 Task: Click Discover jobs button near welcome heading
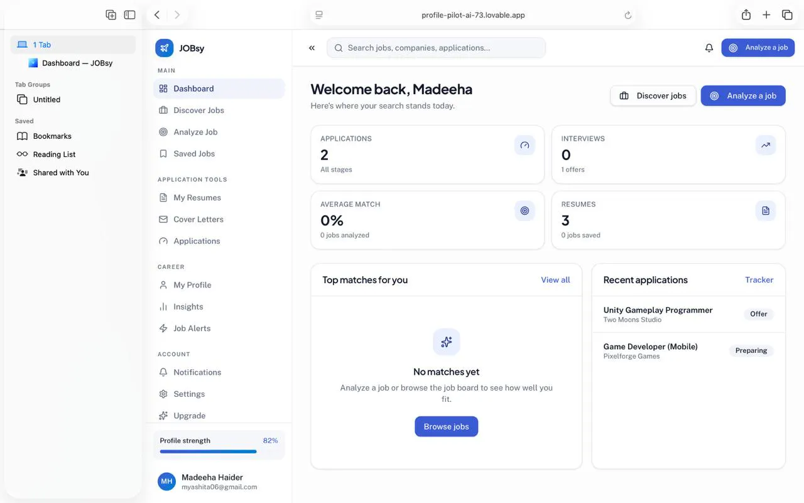coord(653,96)
